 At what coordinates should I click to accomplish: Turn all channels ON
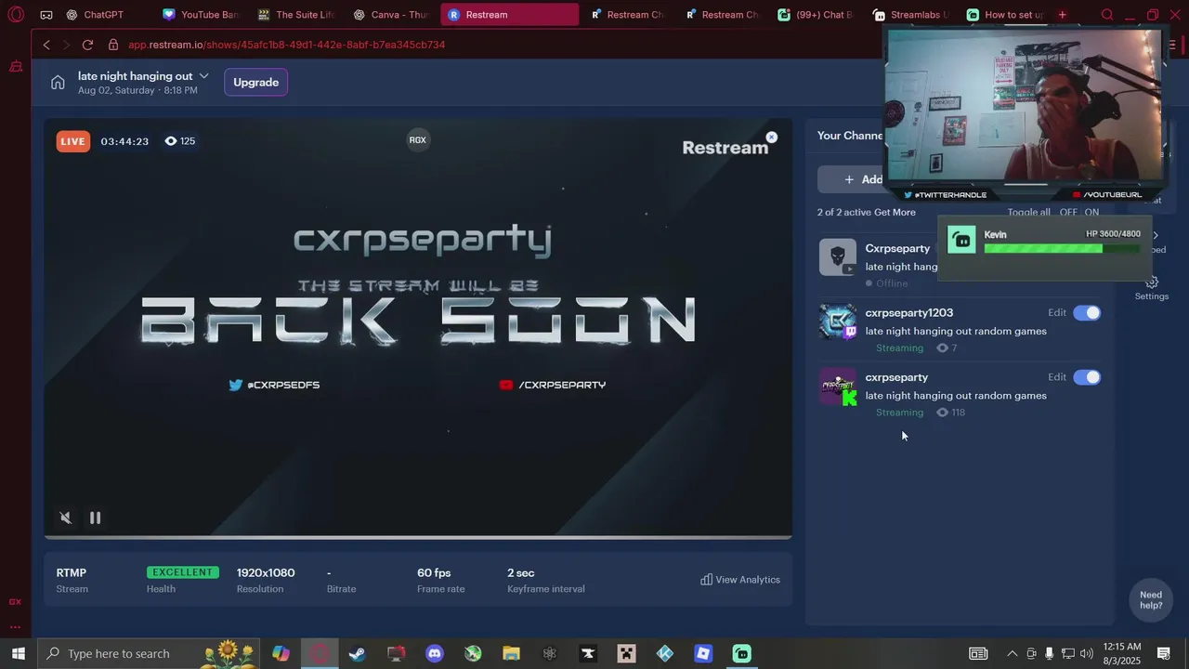pos(1091,212)
